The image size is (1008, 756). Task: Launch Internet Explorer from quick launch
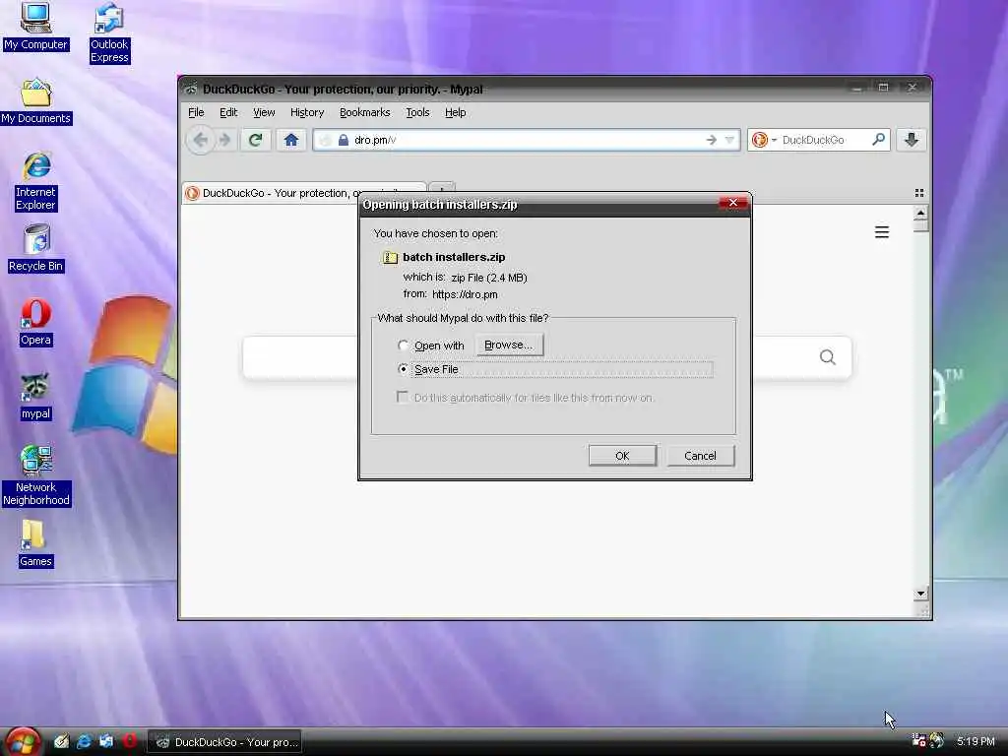coord(84,741)
